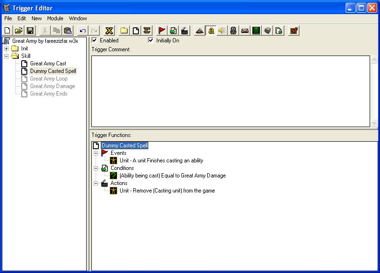Image resolution: width=380 pixels, height=273 pixels.
Task: Select the Dummy Casted Spell trigger in tree
Action: pos(53,71)
